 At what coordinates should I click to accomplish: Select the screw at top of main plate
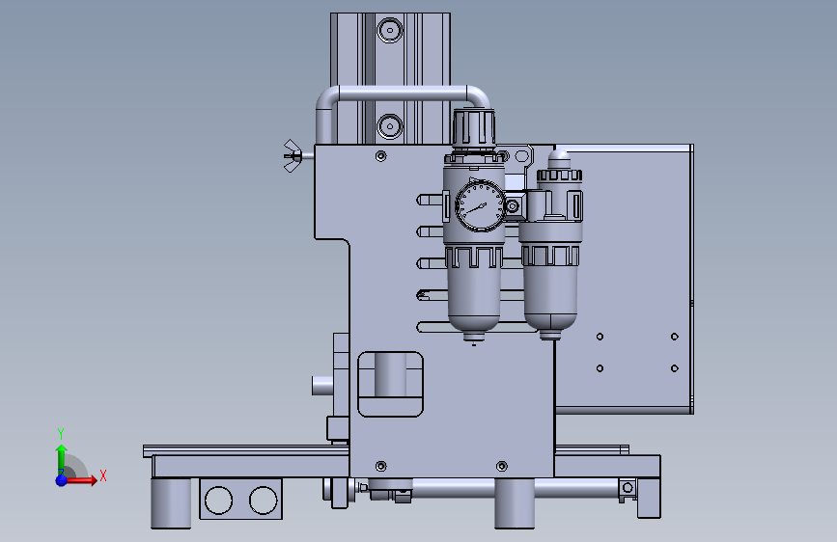pyautogui.click(x=380, y=156)
